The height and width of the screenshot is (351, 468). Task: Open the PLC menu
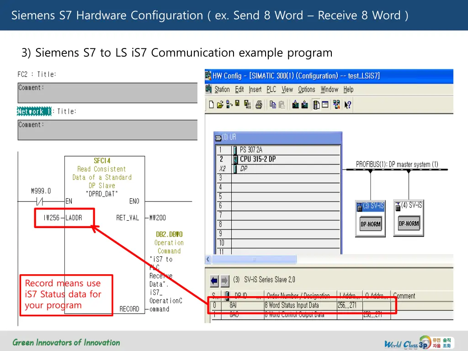pos(271,89)
